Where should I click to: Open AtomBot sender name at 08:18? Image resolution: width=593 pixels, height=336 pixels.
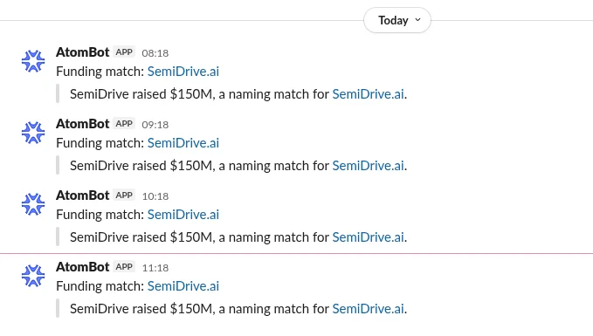pos(82,52)
